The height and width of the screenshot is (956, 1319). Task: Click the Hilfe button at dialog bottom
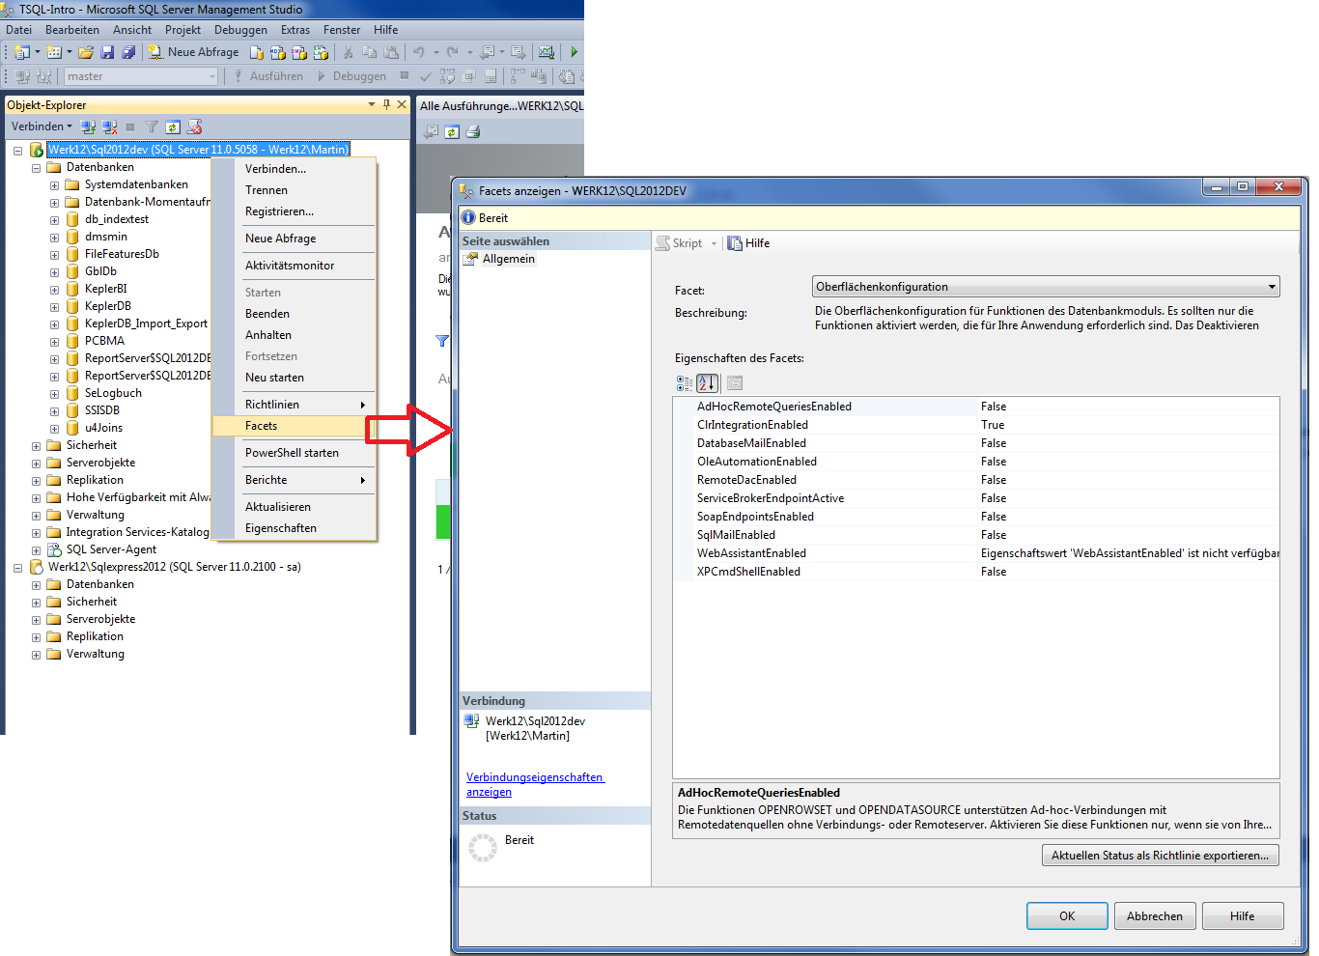1243,916
